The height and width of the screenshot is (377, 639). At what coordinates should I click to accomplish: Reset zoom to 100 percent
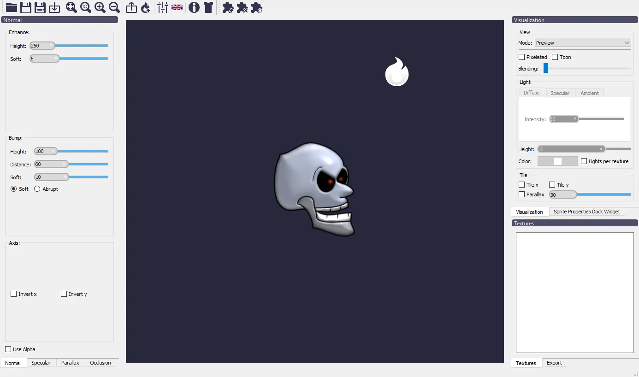coord(86,7)
